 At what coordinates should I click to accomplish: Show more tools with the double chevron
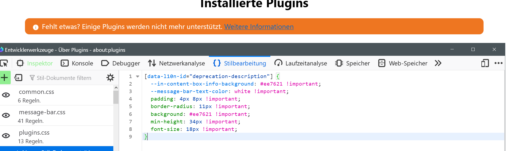pos(438,63)
